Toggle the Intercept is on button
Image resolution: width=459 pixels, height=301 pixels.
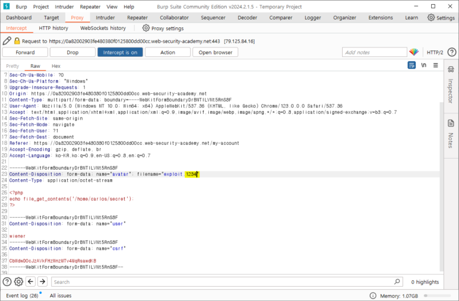(120, 52)
